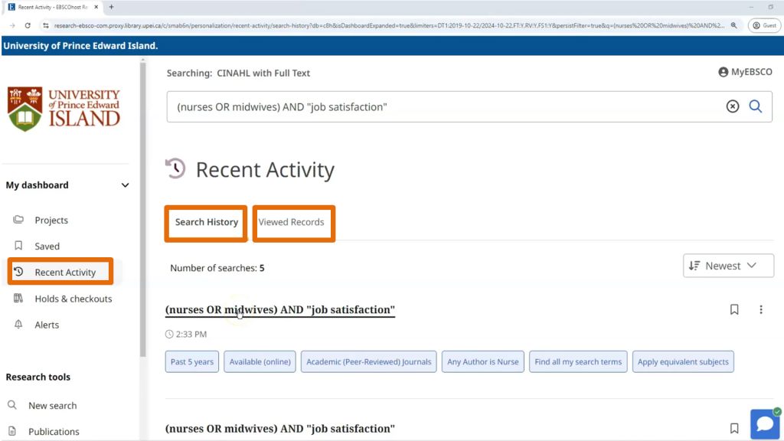Open three-dot menu for first search
This screenshot has height=441, width=784.
point(761,309)
